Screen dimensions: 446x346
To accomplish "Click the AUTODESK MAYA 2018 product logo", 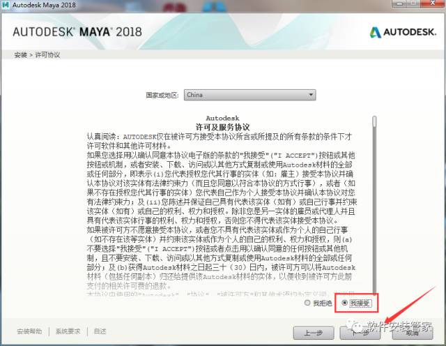I will (x=77, y=31).
